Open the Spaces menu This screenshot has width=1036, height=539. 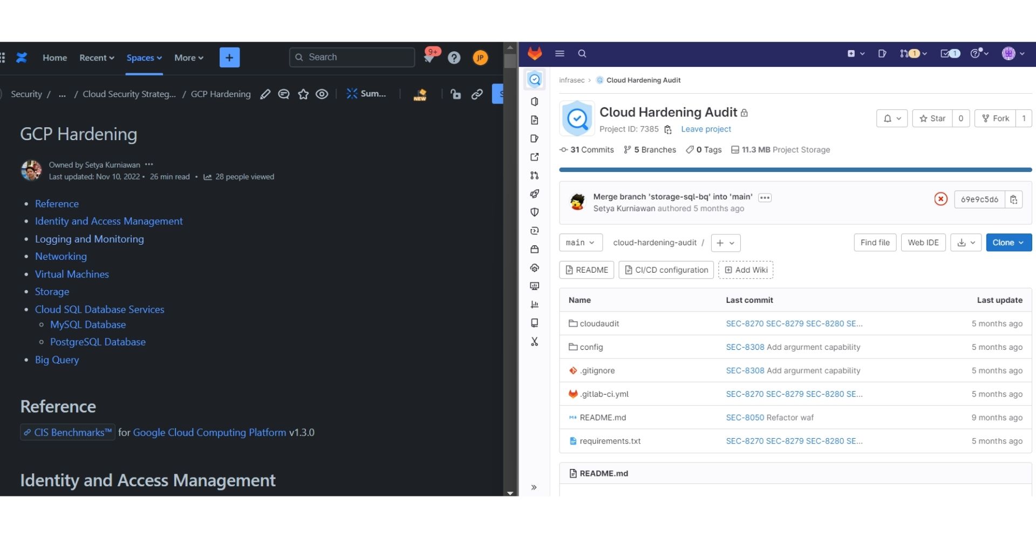pos(144,58)
